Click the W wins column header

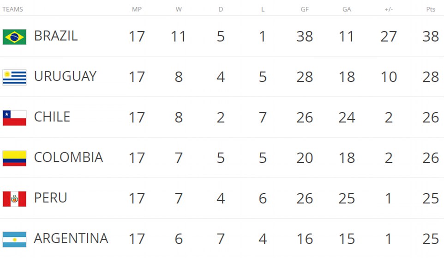point(179,9)
